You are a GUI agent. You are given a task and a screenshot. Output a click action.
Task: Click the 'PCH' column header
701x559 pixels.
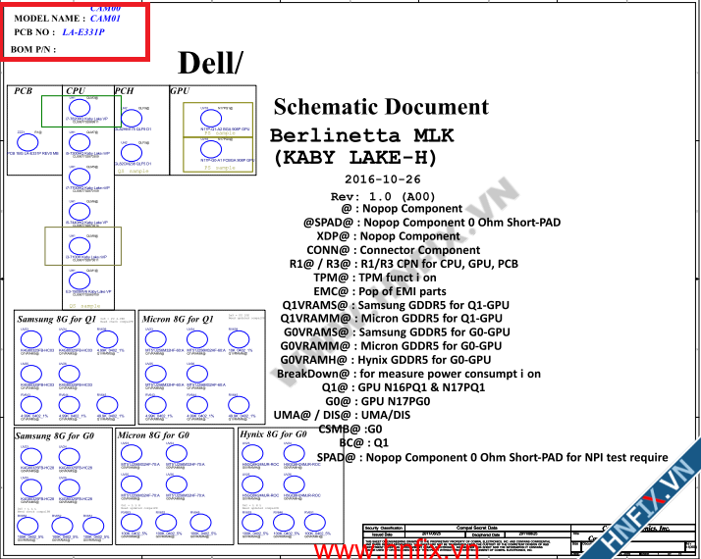pyautogui.click(x=125, y=91)
